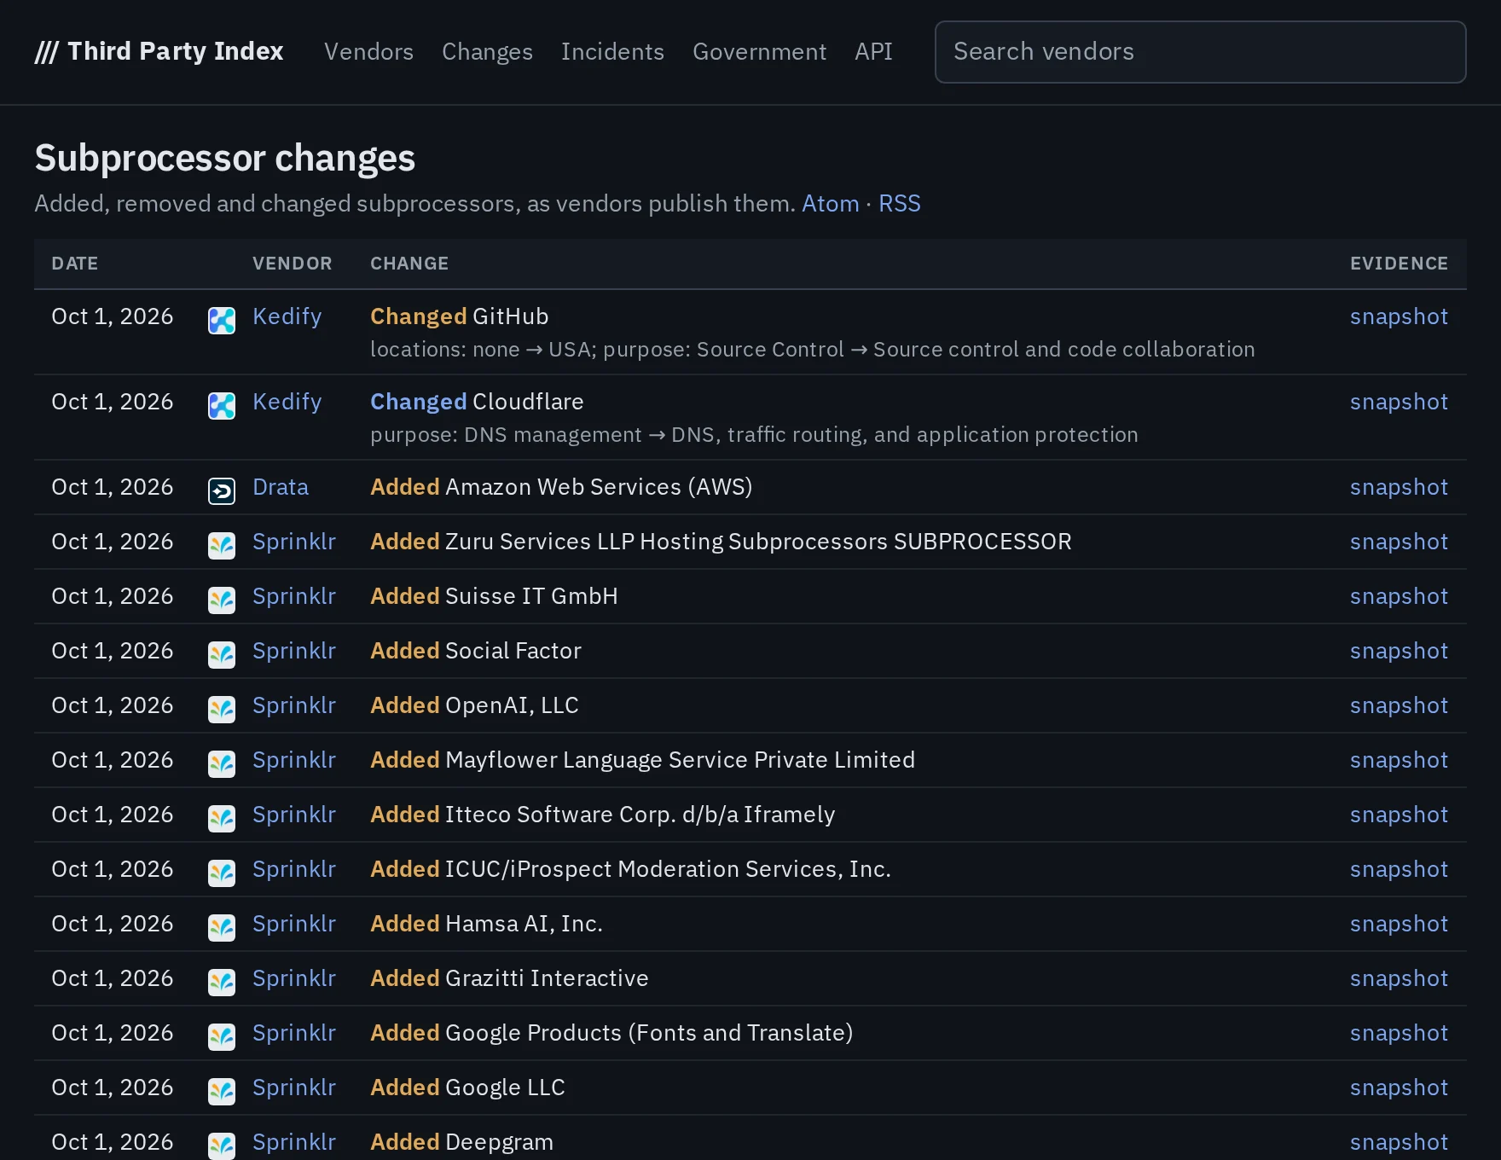
Task: Click the Kedify logo icon in the GitHub row
Action: [x=222, y=321]
